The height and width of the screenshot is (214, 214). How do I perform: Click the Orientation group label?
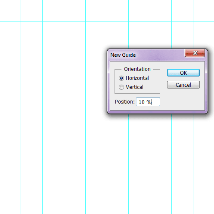(137, 69)
